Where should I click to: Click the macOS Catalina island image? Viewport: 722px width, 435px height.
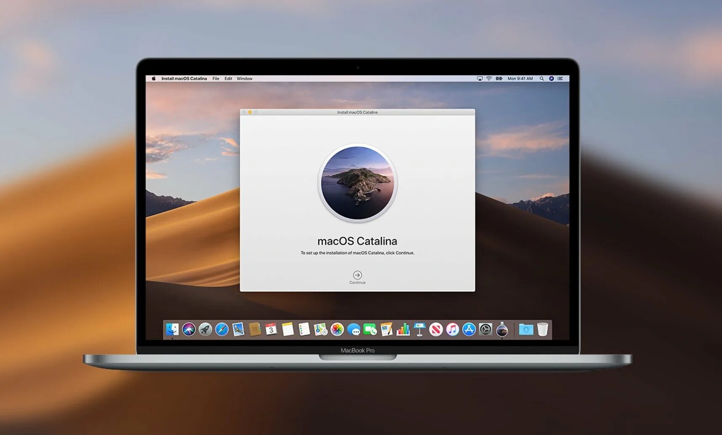click(x=357, y=183)
